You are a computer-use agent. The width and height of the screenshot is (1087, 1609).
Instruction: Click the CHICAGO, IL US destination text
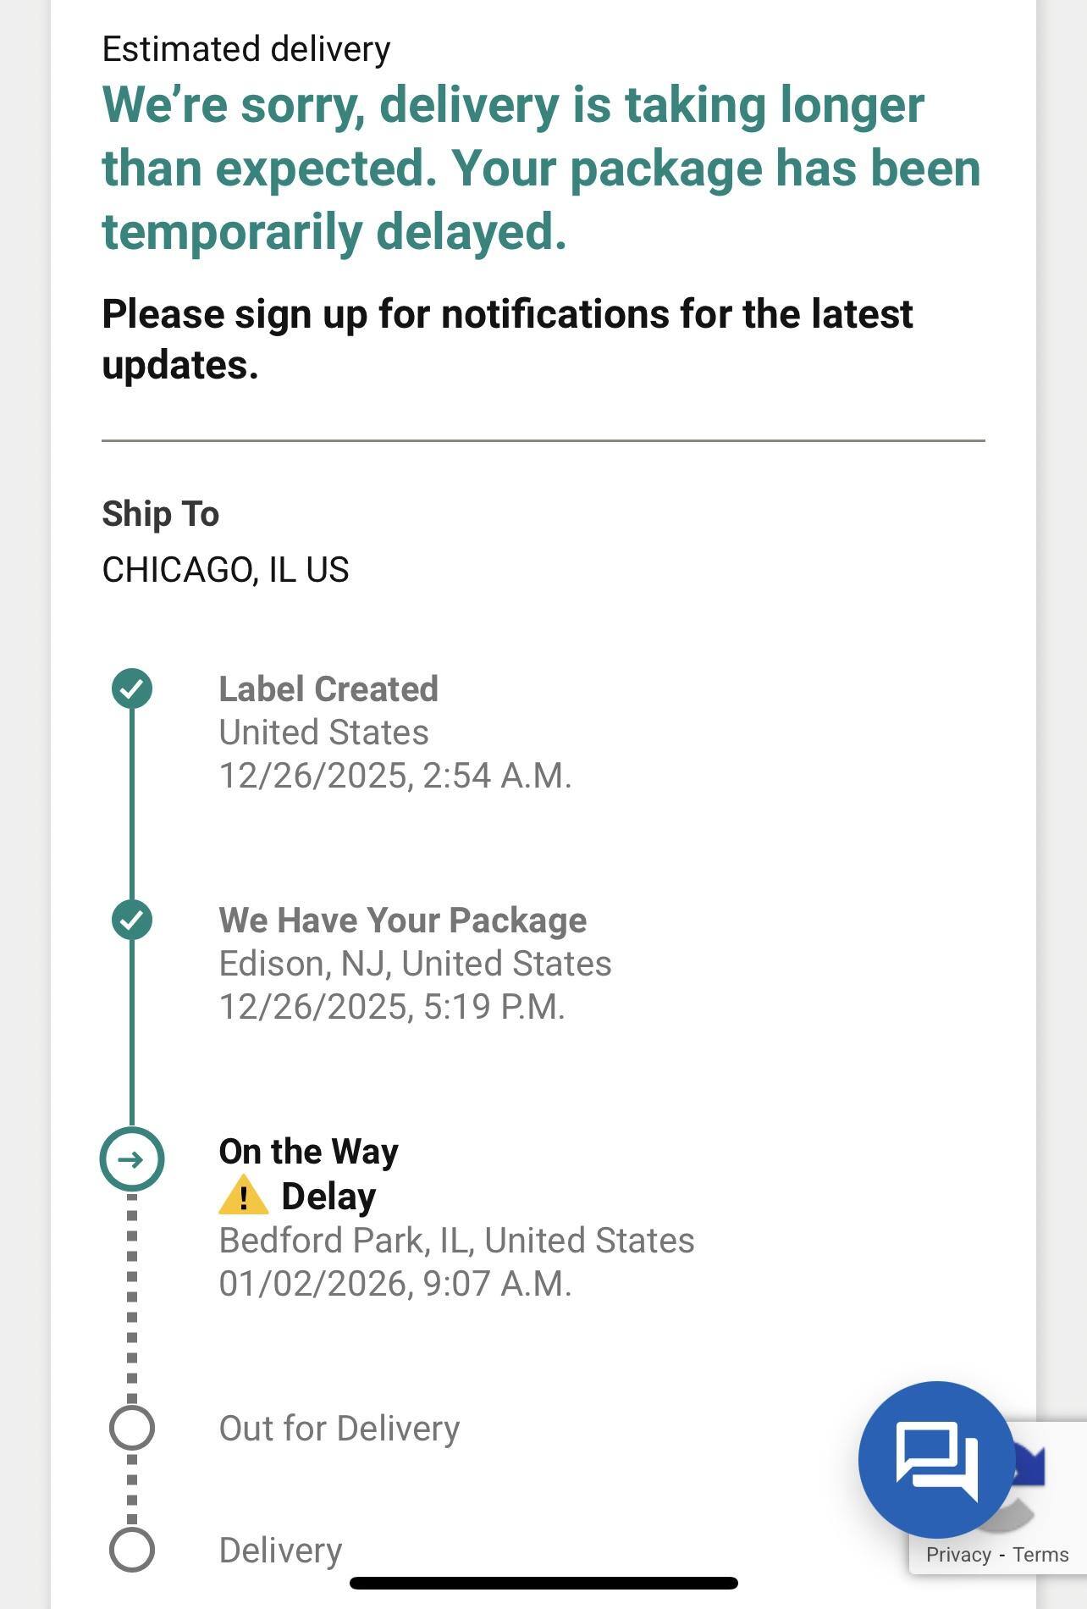pos(225,569)
